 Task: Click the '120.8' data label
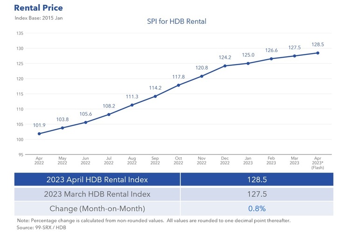pos(202,67)
